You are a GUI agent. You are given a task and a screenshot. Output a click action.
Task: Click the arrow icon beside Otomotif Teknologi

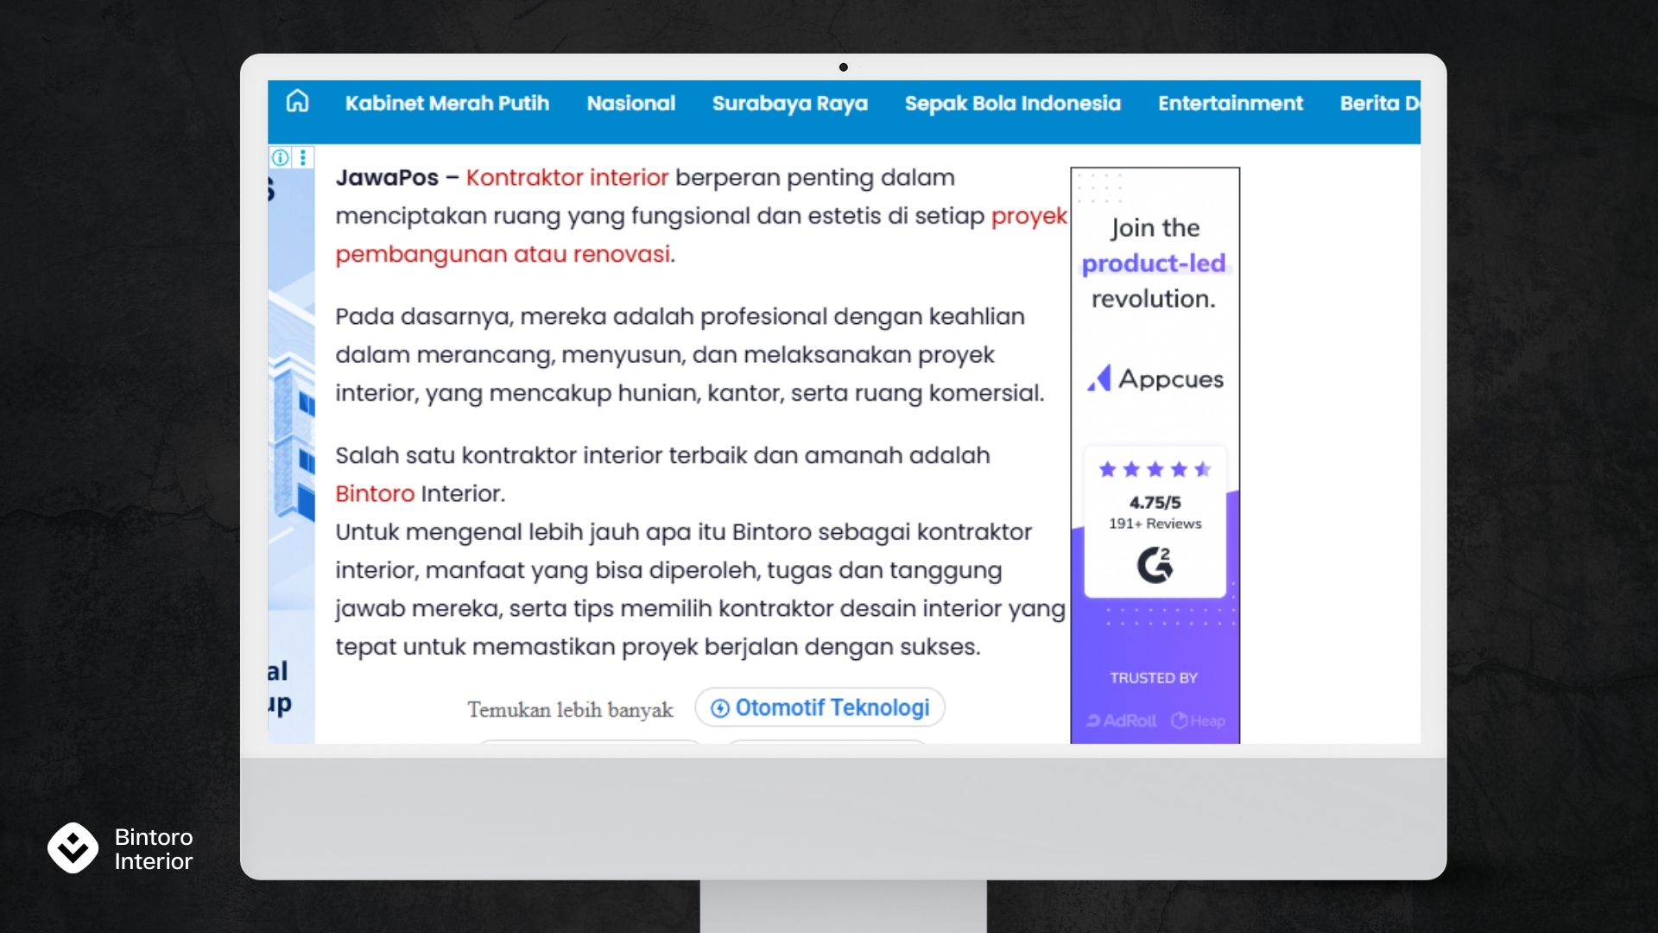(x=719, y=708)
